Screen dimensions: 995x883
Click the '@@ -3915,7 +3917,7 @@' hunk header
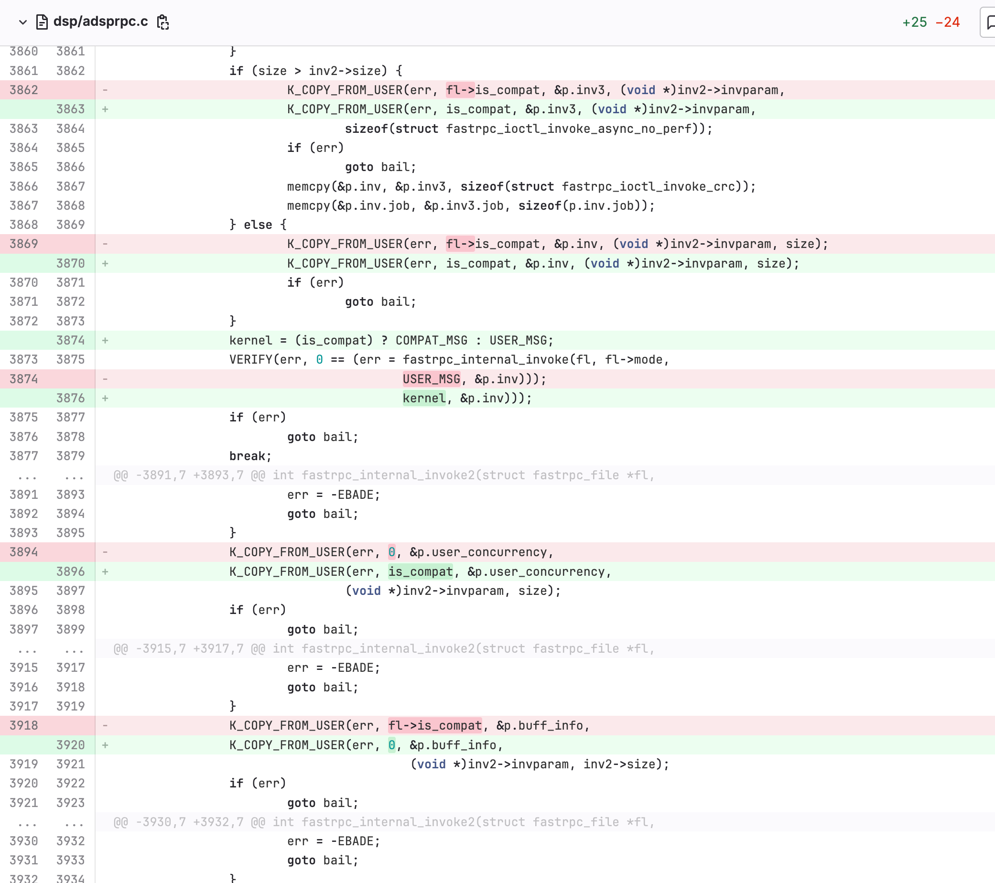[384, 649]
